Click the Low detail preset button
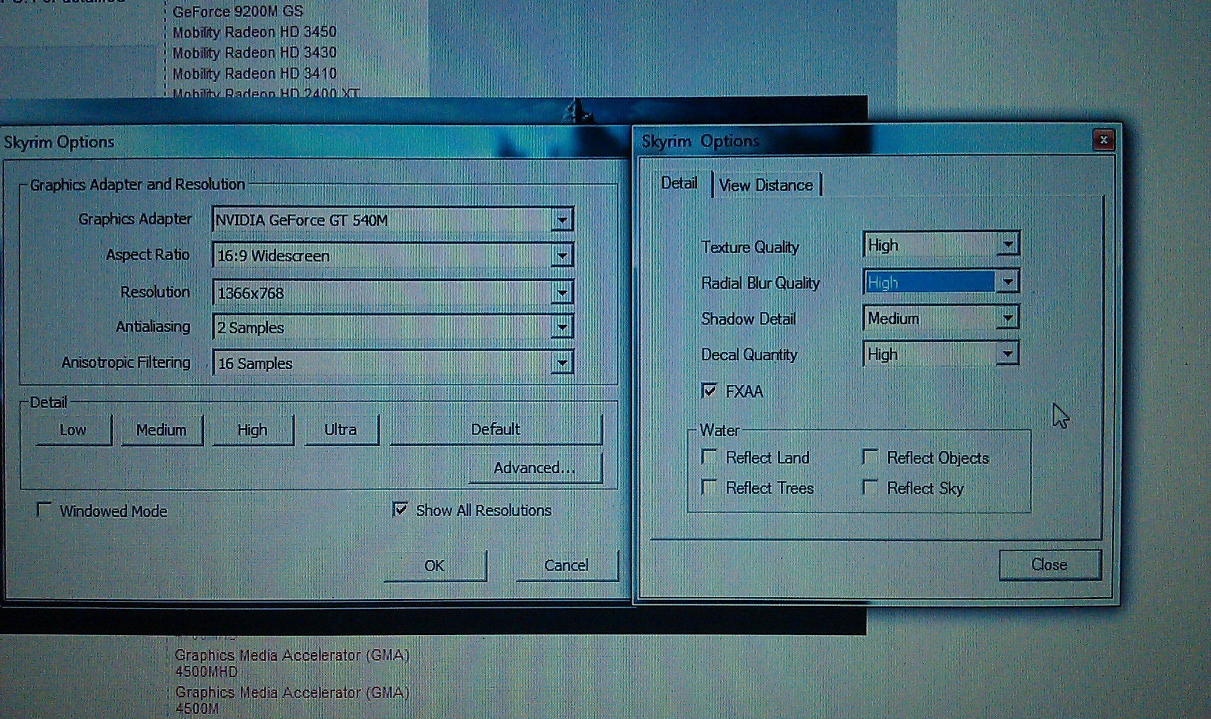 (x=73, y=430)
